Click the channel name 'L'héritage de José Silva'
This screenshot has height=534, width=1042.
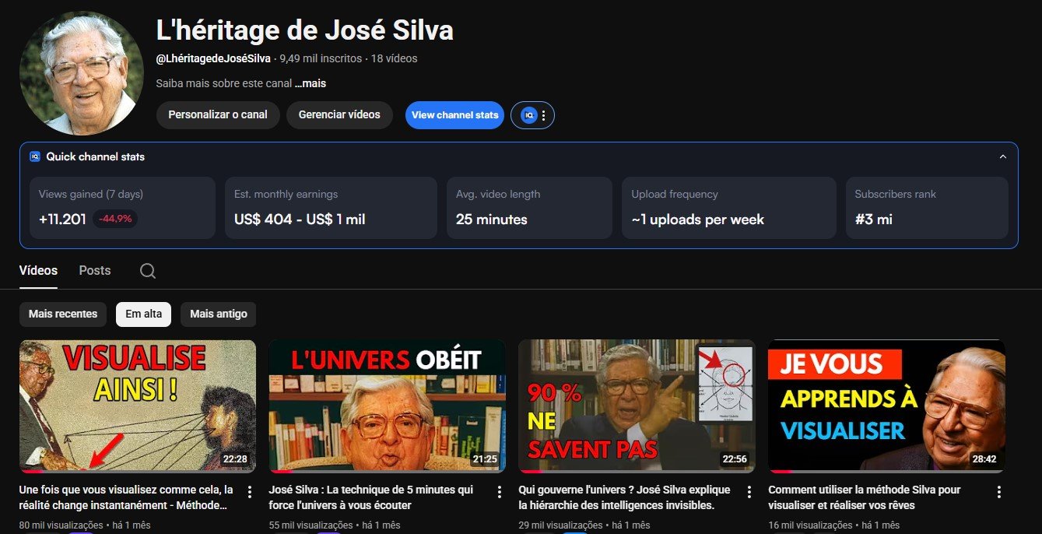point(305,30)
